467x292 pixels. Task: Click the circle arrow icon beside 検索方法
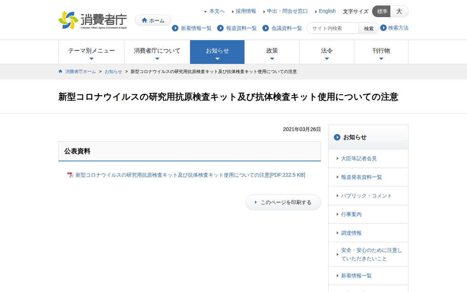pos(383,28)
